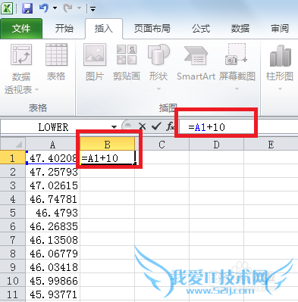
Task: Open the 页面布局 tab
Action: coord(152,29)
